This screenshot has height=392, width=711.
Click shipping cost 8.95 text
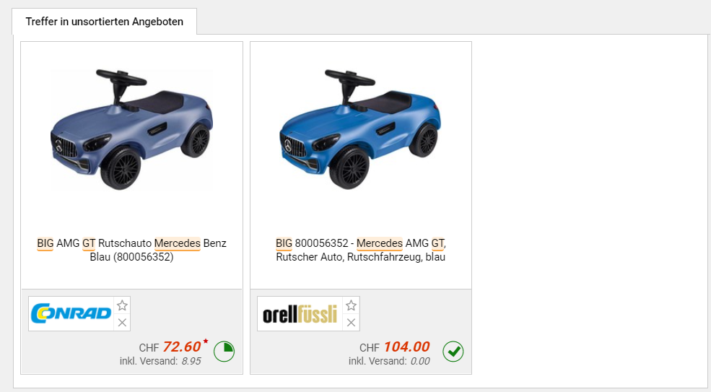click(x=191, y=362)
